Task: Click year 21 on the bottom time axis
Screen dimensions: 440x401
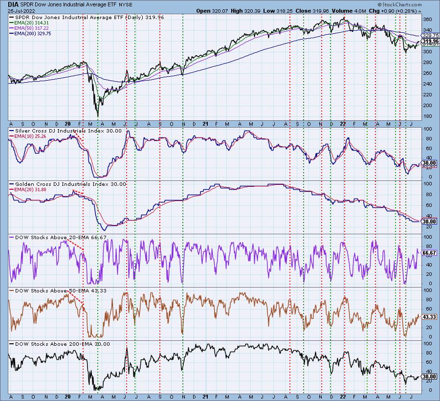Action: [x=205, y=397]
